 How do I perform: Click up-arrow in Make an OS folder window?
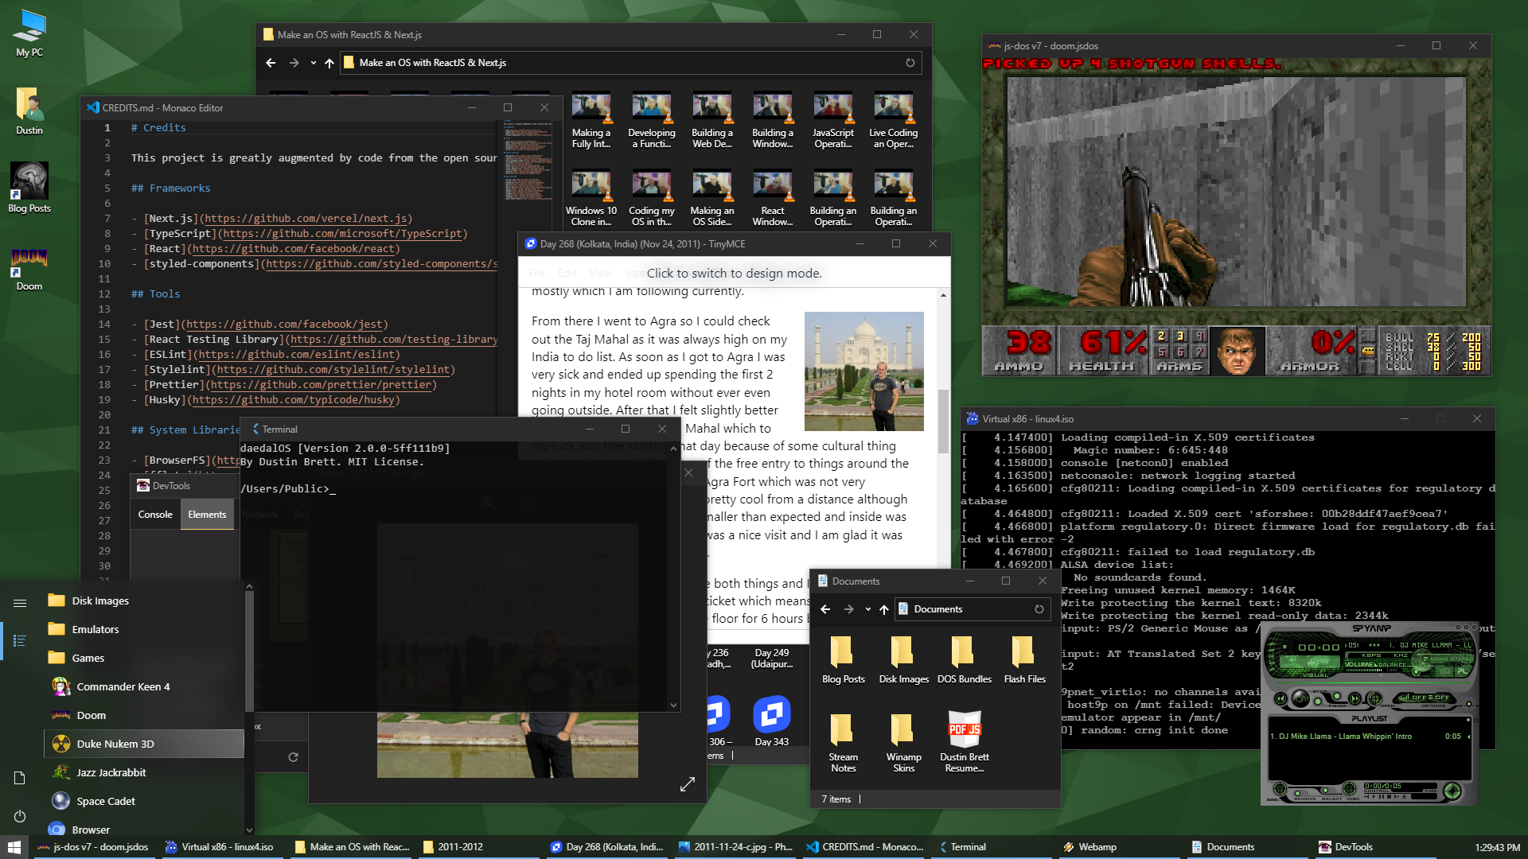[329, 63]
